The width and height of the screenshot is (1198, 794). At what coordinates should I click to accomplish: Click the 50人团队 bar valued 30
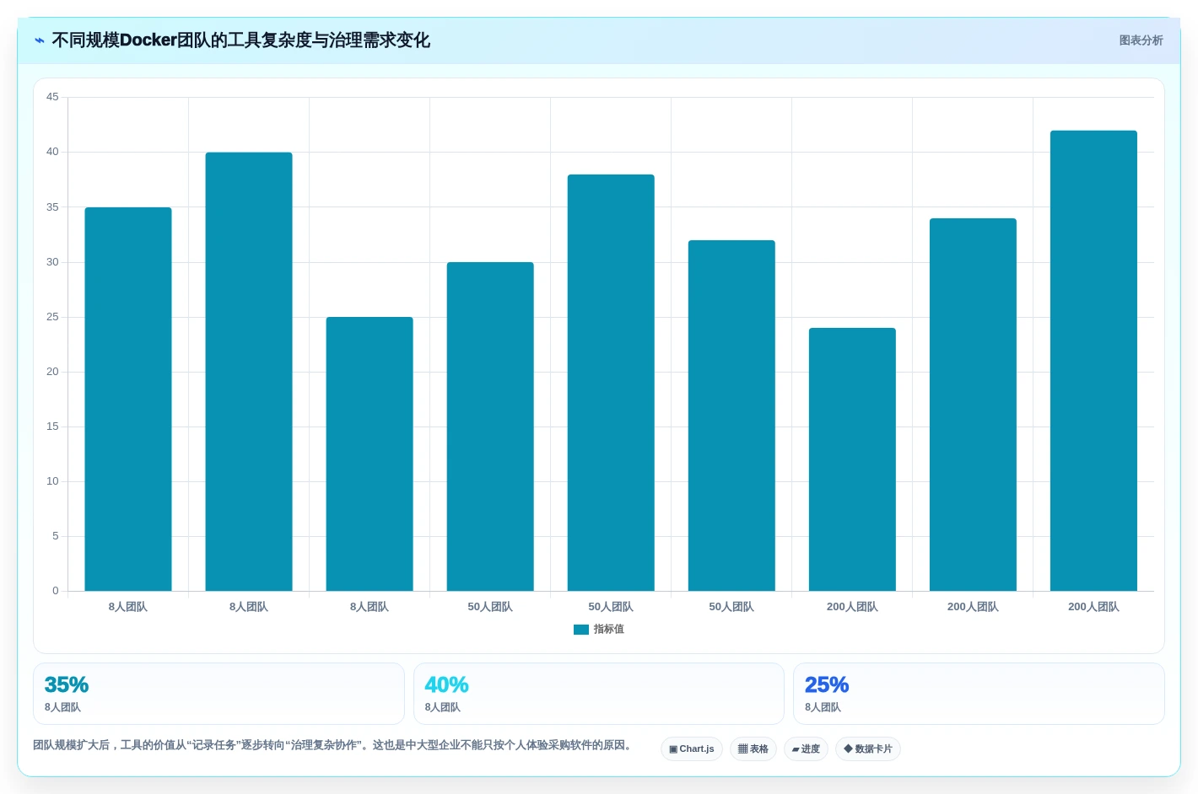pos(490,427)
